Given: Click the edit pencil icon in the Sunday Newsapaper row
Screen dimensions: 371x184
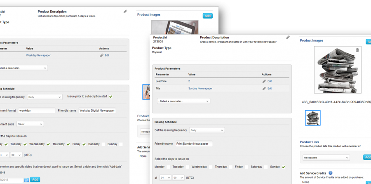Looking at the screenshot, I should click(264, 88).
